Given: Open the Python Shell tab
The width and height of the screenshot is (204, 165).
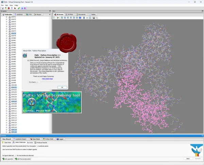Looking at the screenshot, I should click(x=48, y=139).
